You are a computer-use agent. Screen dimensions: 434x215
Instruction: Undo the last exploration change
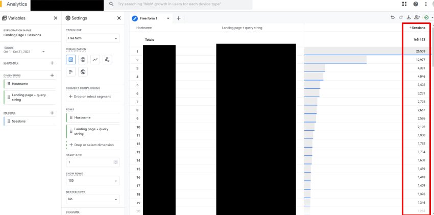(x=393, y=18)
